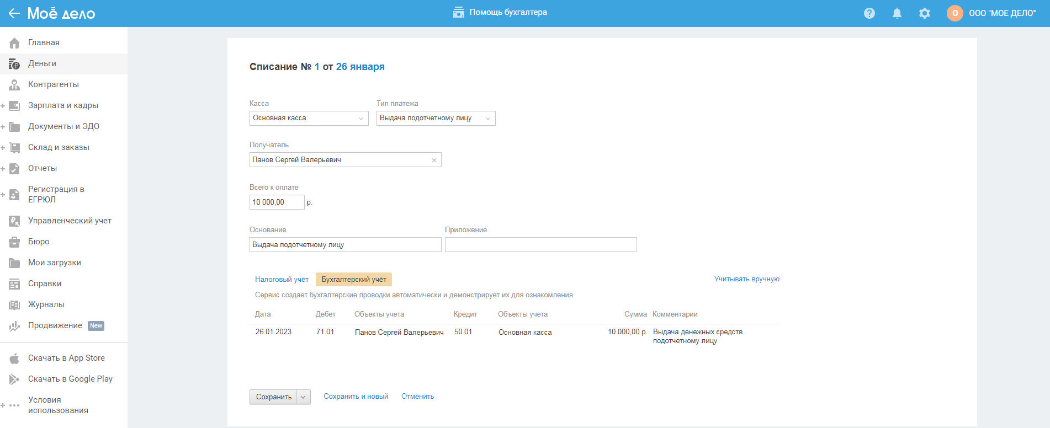Click the Контрагенты sidebar icon
Image resolution: width=1050 pixels, height=428 pixels.
pos(14,84)
